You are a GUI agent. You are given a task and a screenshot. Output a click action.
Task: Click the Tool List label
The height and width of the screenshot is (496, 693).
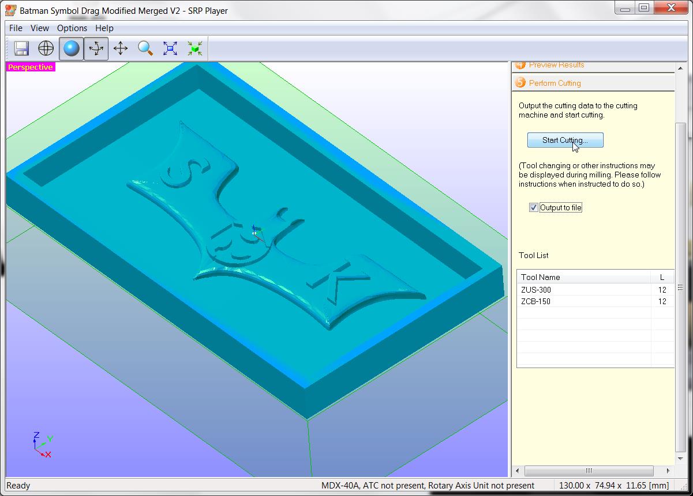tap(534, 255)
